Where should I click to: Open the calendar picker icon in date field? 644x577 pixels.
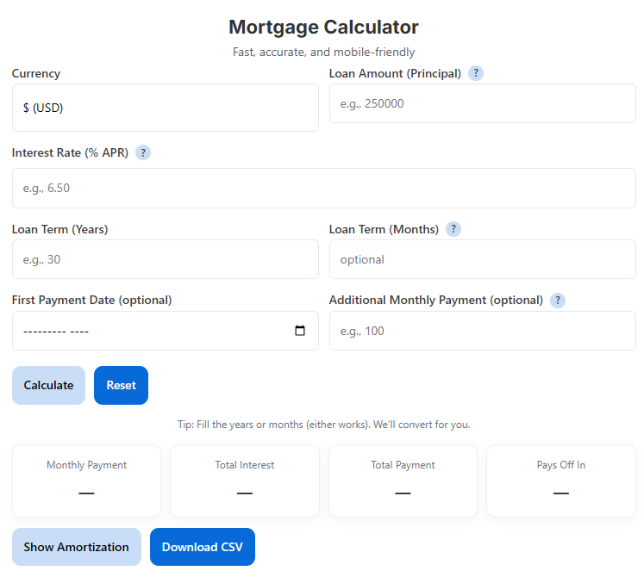pyautogui.click(x=300, y=331)
